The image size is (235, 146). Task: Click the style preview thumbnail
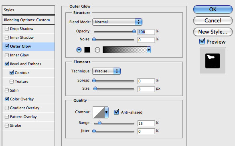(213, 61)
